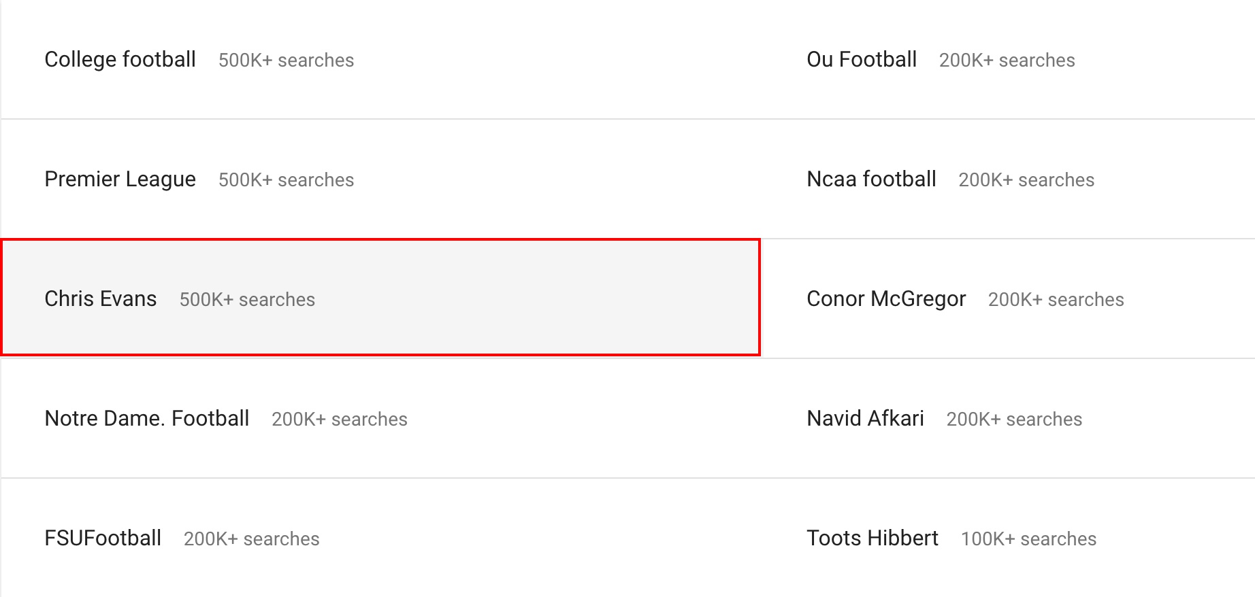Open the College football trending search
The width and height of the screenshot is (1255, 597).
120,60
